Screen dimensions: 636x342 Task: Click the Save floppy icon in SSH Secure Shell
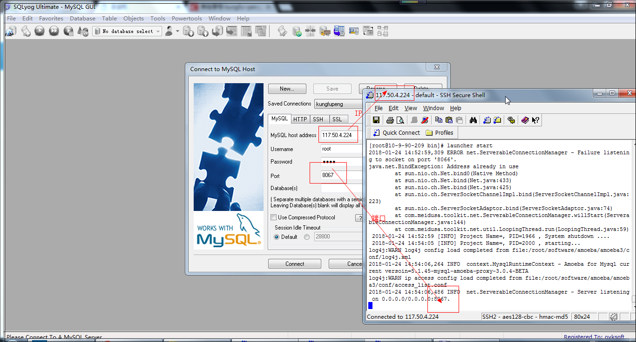point(376,120)
